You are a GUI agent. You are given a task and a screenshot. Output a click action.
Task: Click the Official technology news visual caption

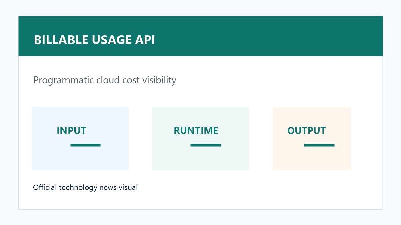coord(85,187)
